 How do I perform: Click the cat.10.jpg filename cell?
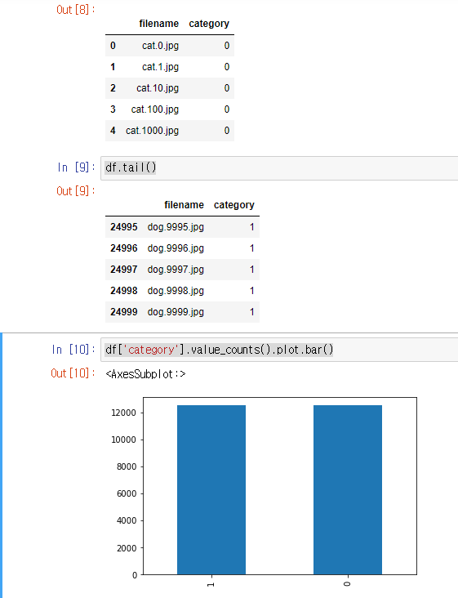(158, 88)
